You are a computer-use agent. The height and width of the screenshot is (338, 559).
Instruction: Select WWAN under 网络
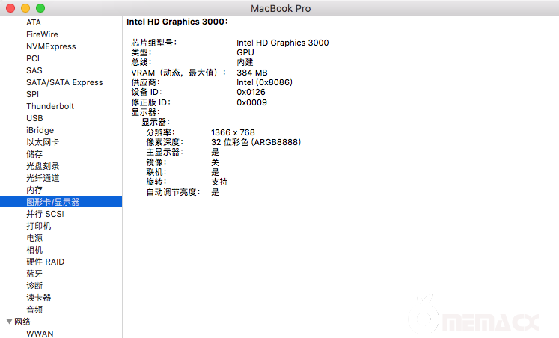coord(40,334)
